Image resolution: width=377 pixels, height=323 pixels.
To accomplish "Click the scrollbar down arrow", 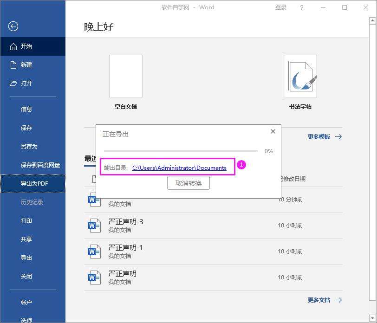I will 372,318.
